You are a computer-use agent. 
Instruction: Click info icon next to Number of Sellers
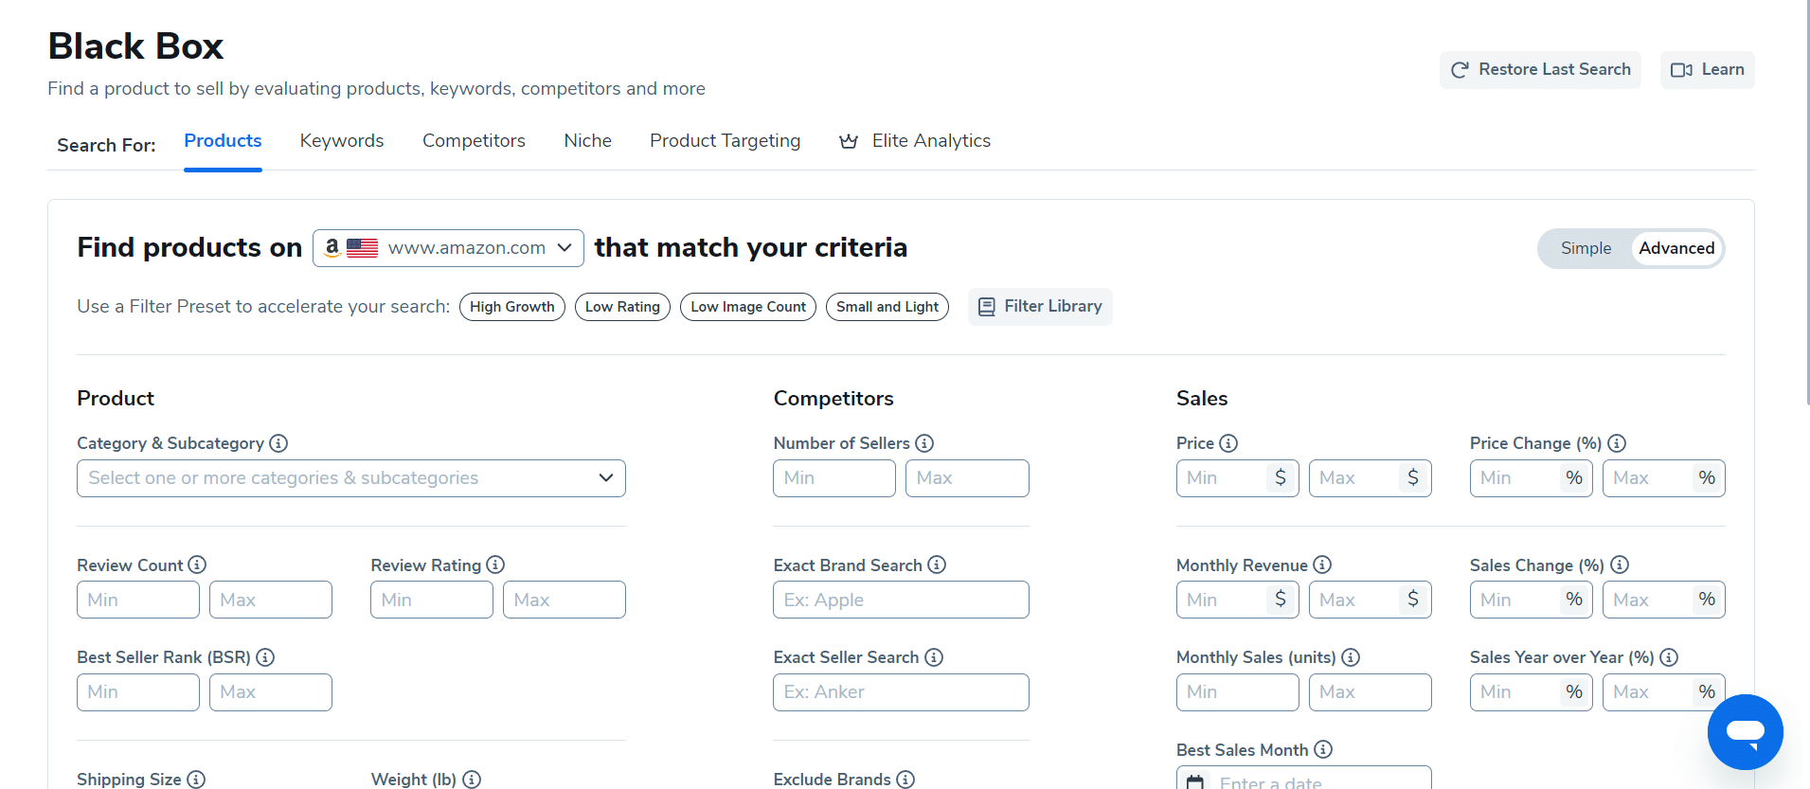(x=924, y=443)
